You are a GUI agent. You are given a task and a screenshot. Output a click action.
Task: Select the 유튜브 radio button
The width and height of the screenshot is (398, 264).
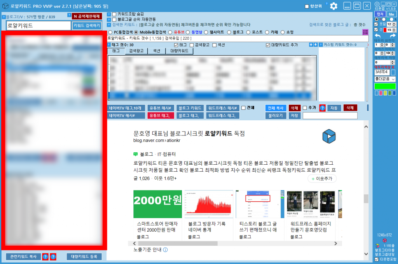tap(170, 32)
